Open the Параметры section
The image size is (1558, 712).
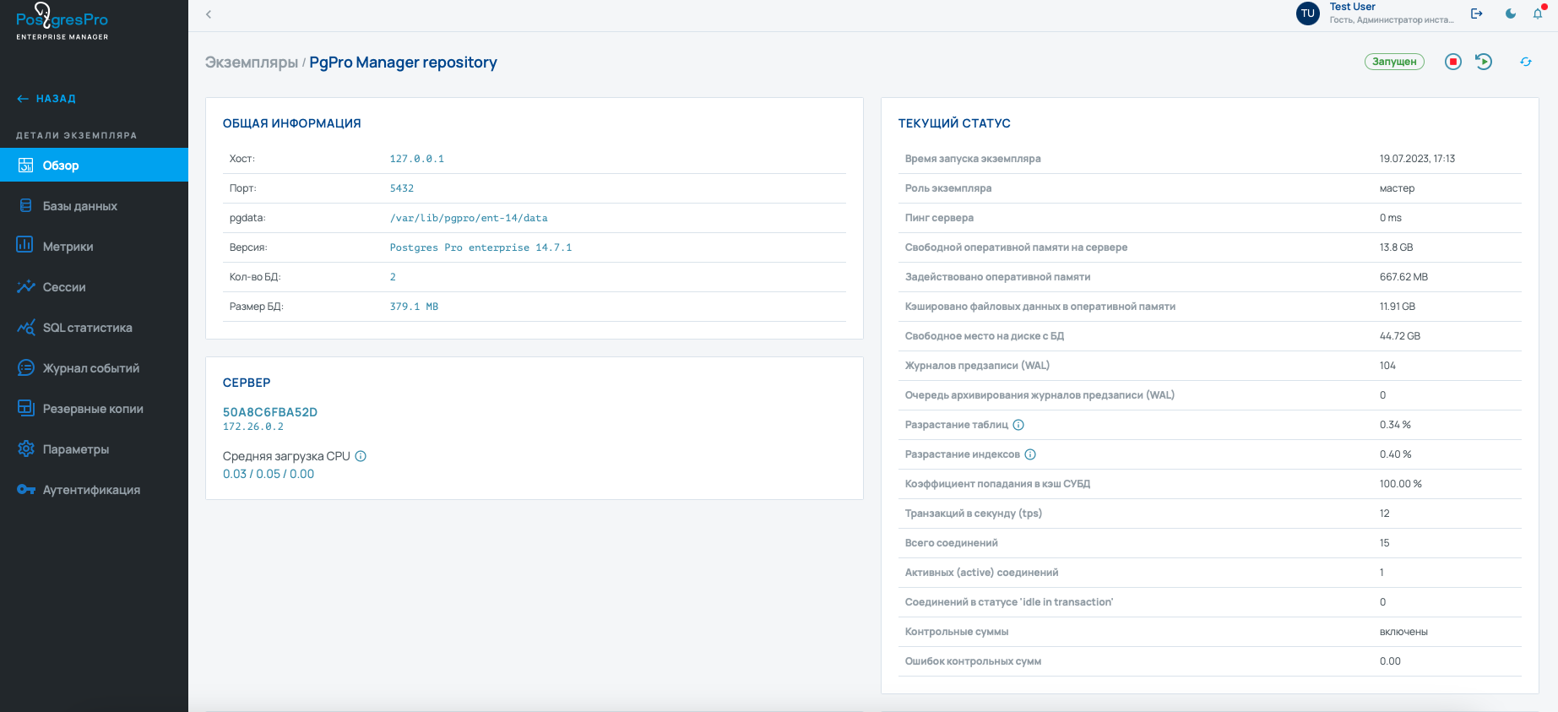pos(94,448)
